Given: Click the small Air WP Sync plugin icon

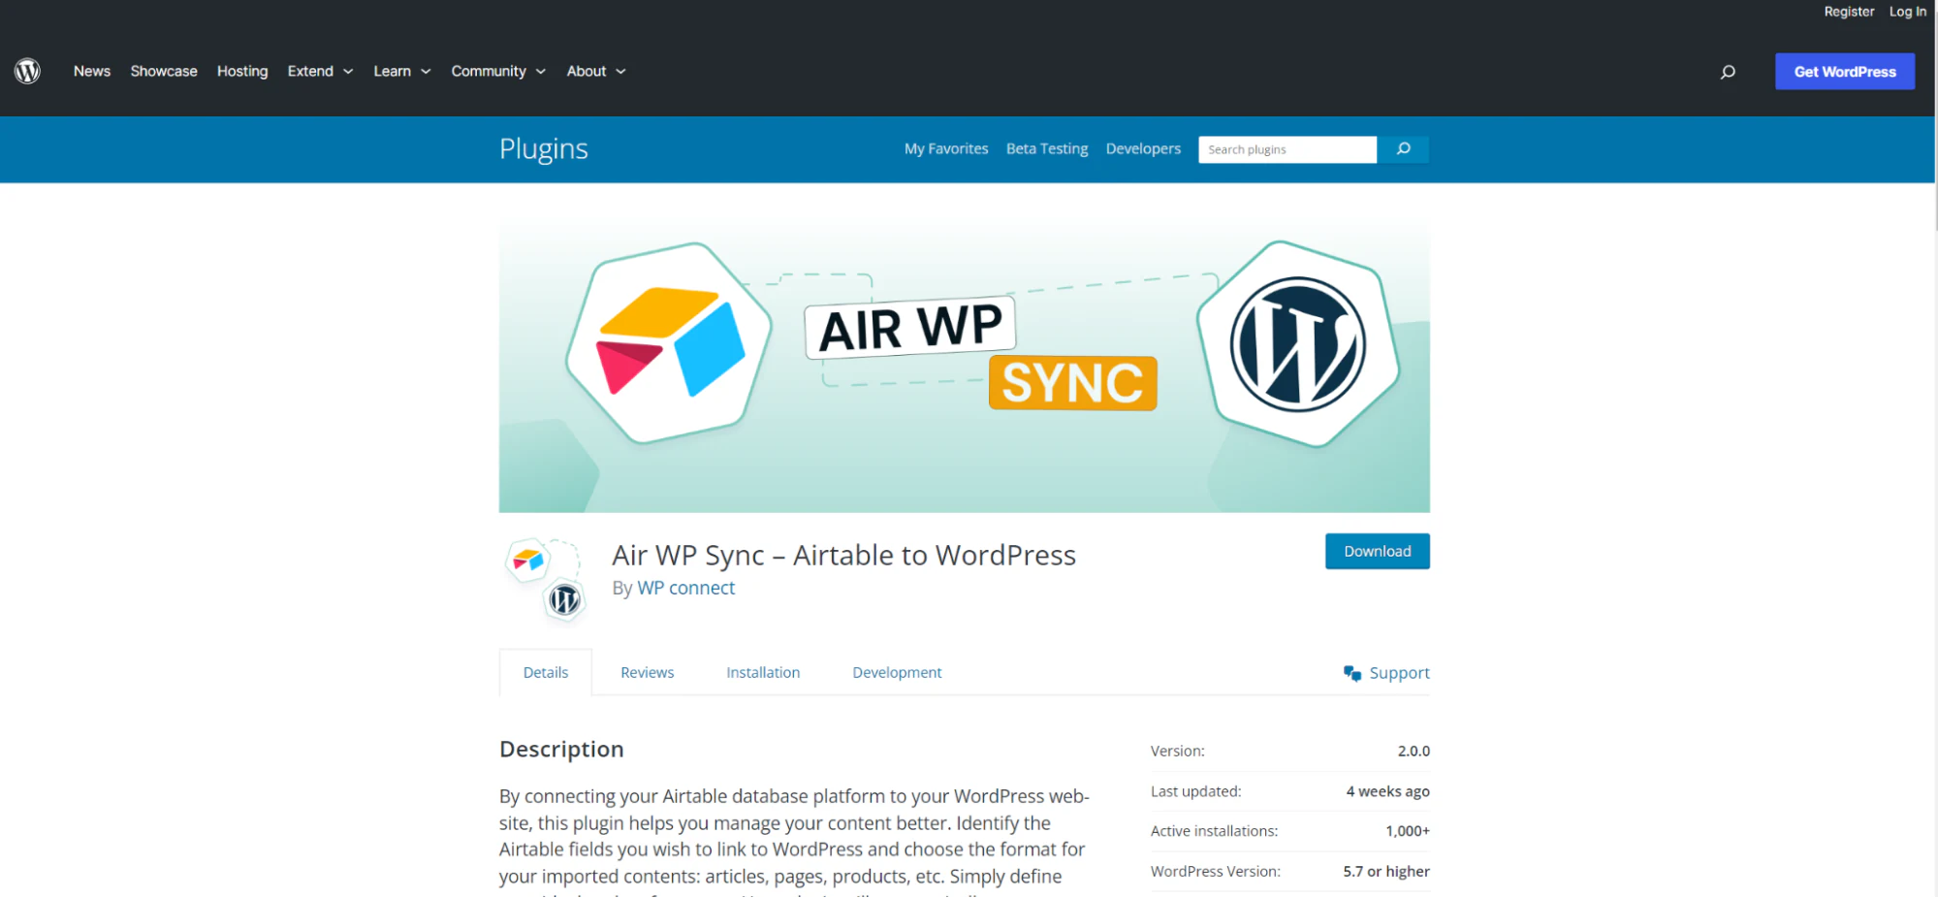Looking at the screenshot, I should click(545, 580).
